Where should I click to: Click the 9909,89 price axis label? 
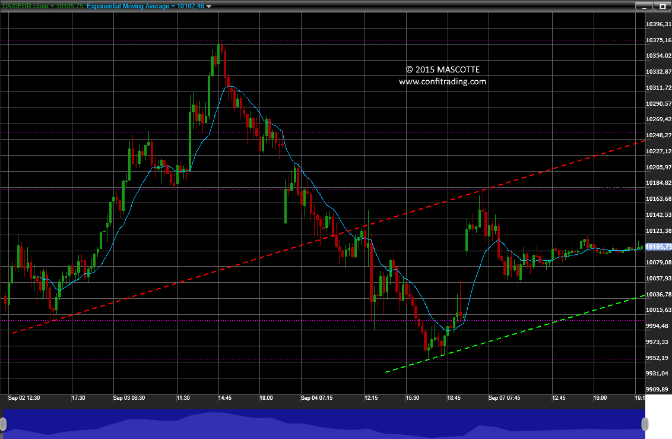[x=657, y=389]
